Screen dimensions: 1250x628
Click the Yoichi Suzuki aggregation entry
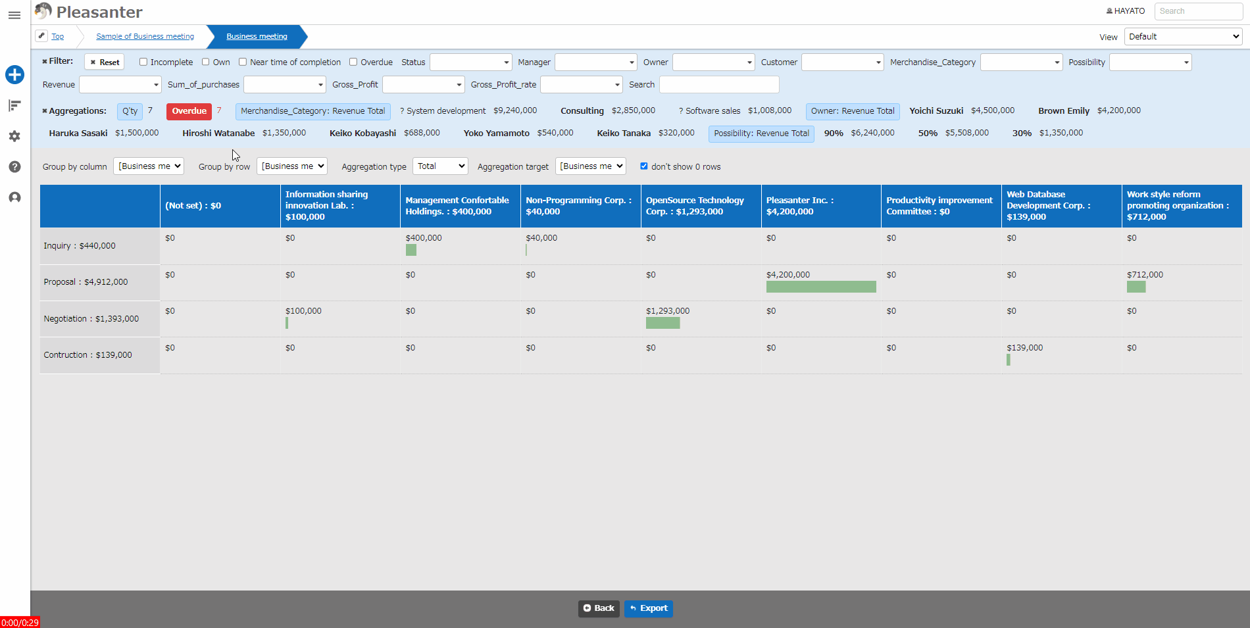[x=962, y=111]
